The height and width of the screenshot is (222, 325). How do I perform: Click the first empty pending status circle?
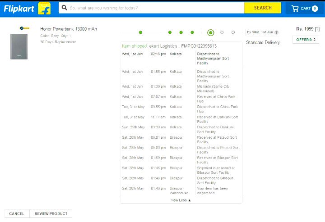point(222,32)
